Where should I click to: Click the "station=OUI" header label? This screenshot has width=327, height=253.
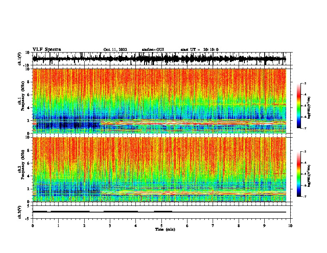click(153, 50)
